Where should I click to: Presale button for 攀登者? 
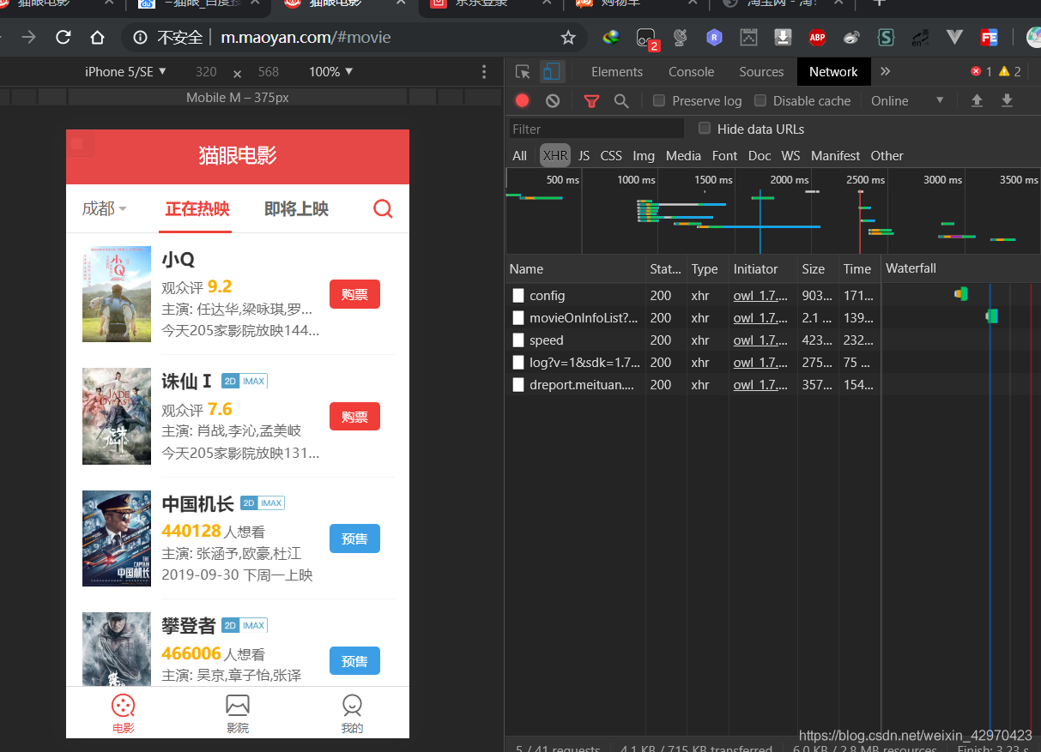click(x=354, y=661)
